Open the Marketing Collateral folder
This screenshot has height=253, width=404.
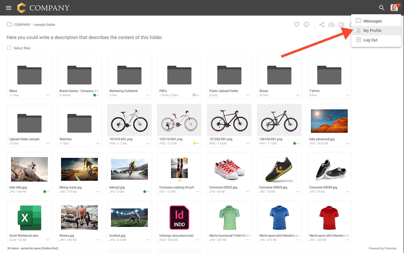point(129,75)
